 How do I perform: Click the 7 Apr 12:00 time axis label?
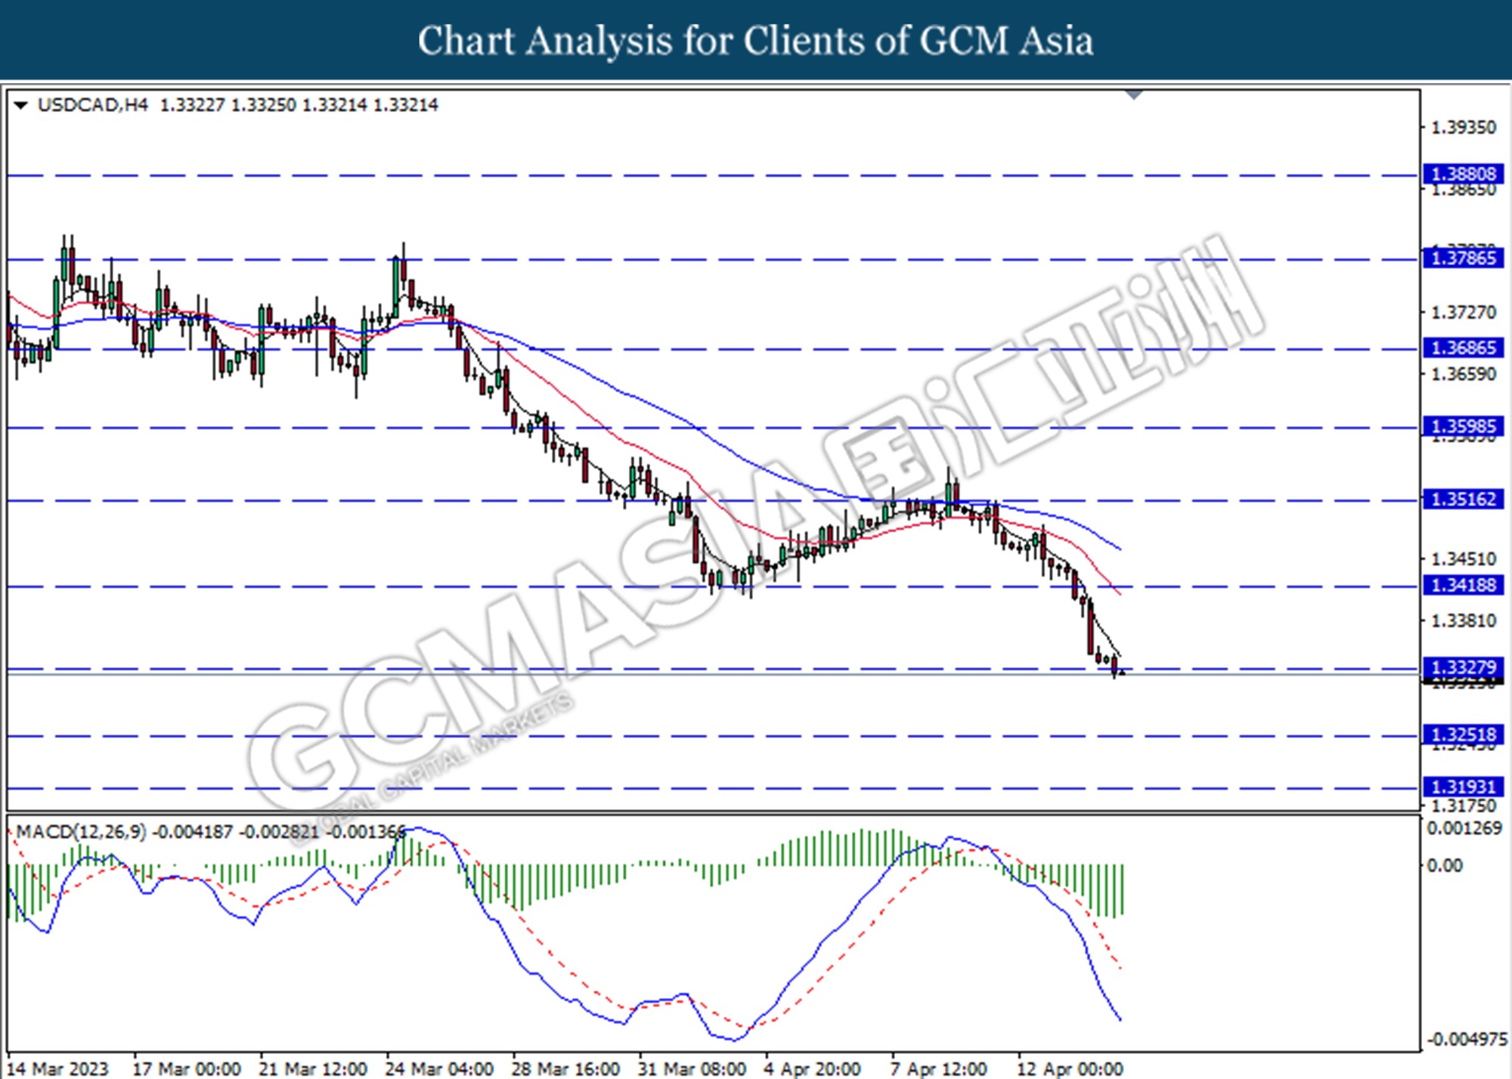pyautogui.click(x=939, y=1069)
